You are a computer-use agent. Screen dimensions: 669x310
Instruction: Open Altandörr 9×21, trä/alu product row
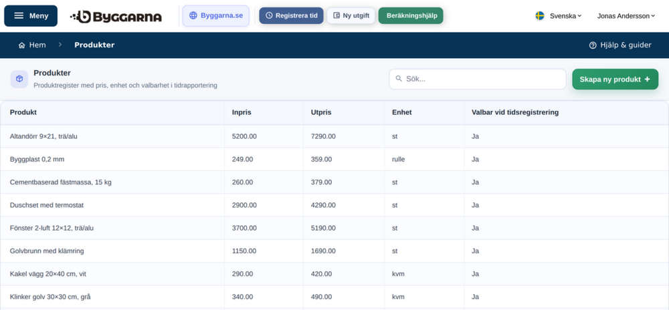click(334, 136)
